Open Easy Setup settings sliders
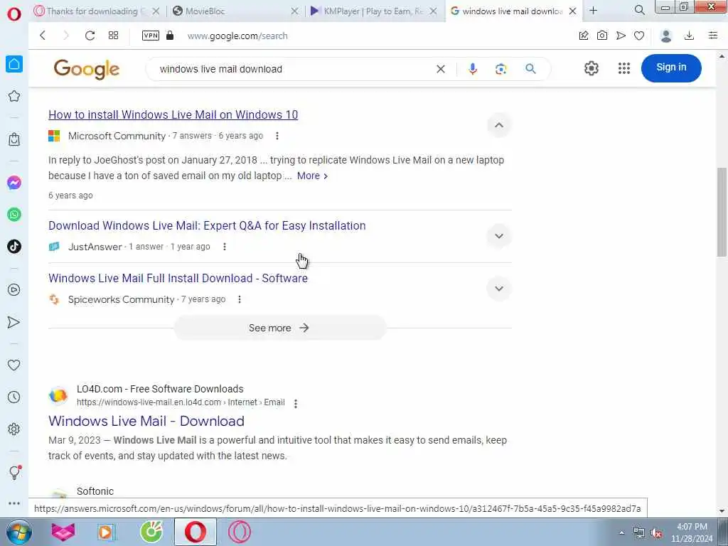Image resolution: width=728 pixels, height=546 pixels. (712, 36)
